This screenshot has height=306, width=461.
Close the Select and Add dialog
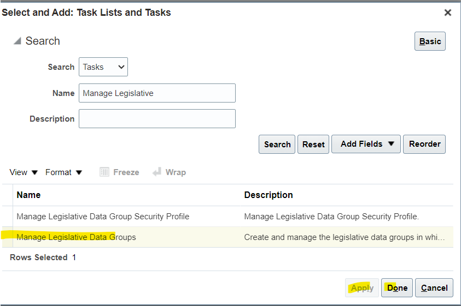coord(447,13)
